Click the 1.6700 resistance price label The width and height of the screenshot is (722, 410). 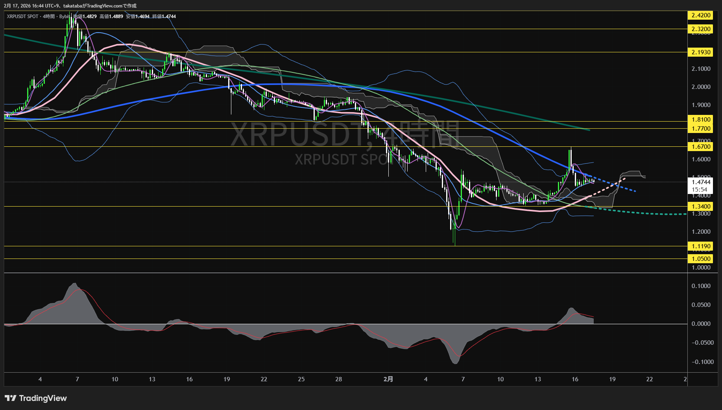pyautogui.click(x=701, y=147)
